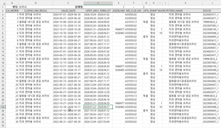
Task: Select row header 2
Action: 3,11
